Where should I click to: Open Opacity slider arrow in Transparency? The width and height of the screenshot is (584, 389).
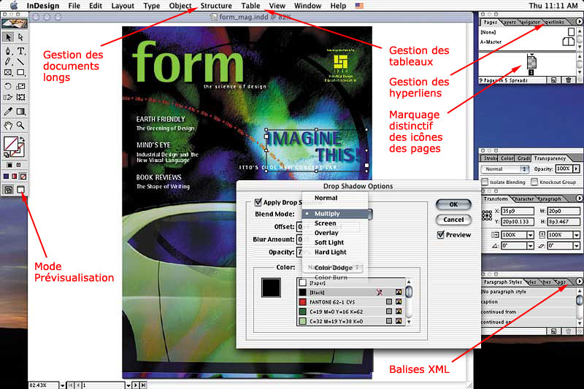tap(576, 169)
